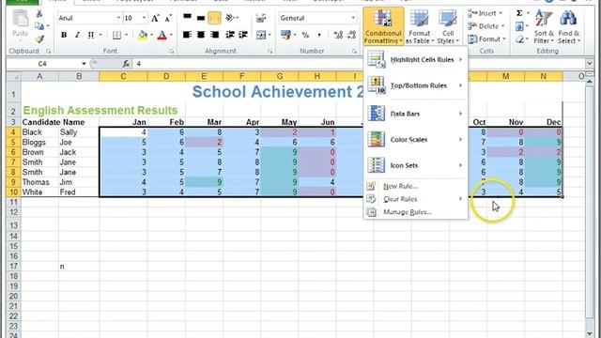601x338 pixels.
Task: Click the Wrap Text icon
Action: click(x=261, y=18)
